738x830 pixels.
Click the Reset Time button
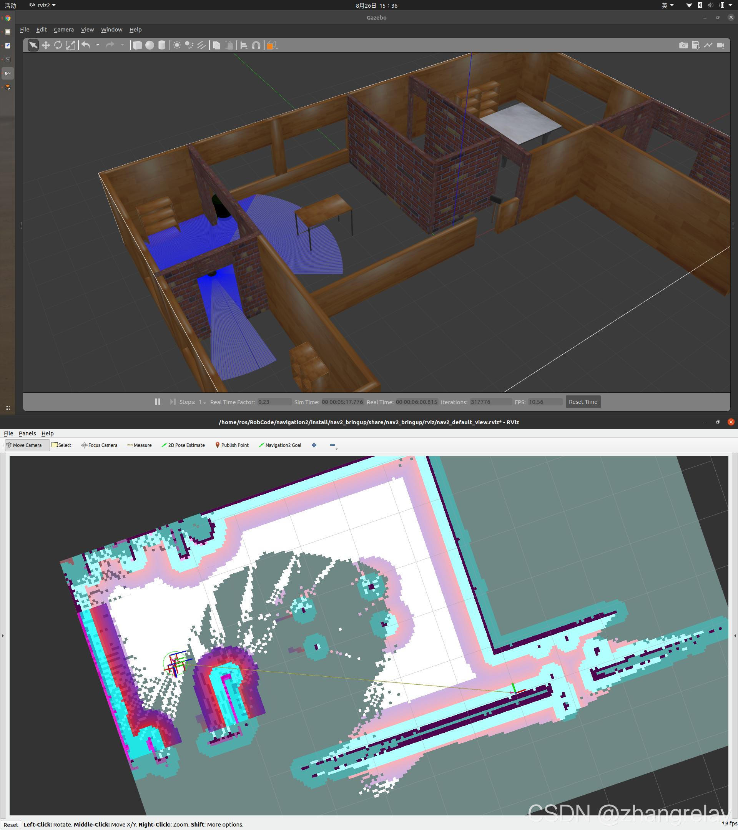[x=582, y=402]
